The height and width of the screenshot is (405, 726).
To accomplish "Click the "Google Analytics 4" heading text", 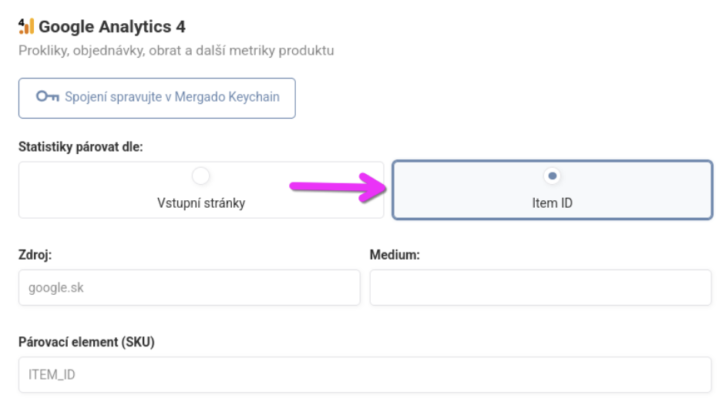I will [x=112, y=27].
